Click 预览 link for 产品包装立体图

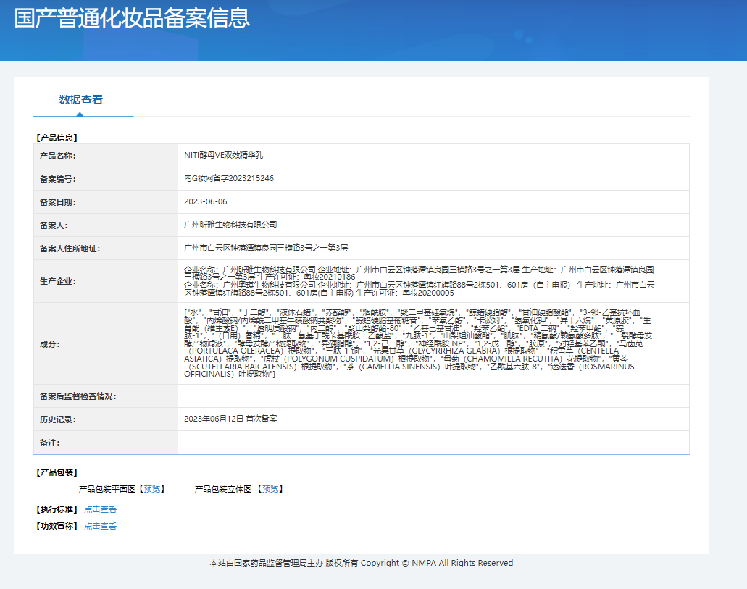point(270,489)
